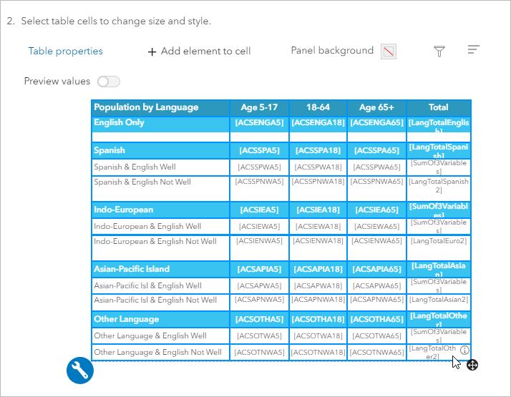Viewport: 511px width, 397px height.
Task: Select the Indo-European & English Not Well cell
Action: tap(160, 247)
